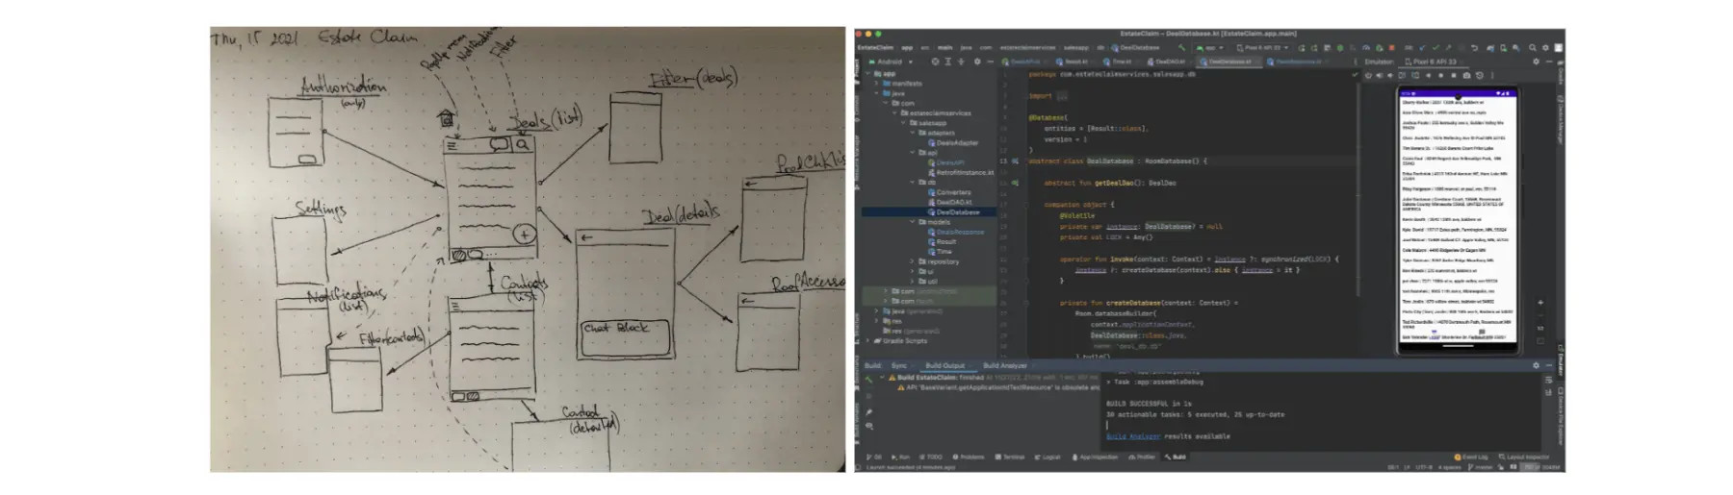Click the emulator power button icon
This screenshot has height=495, width=1733.
[1368, 75]
